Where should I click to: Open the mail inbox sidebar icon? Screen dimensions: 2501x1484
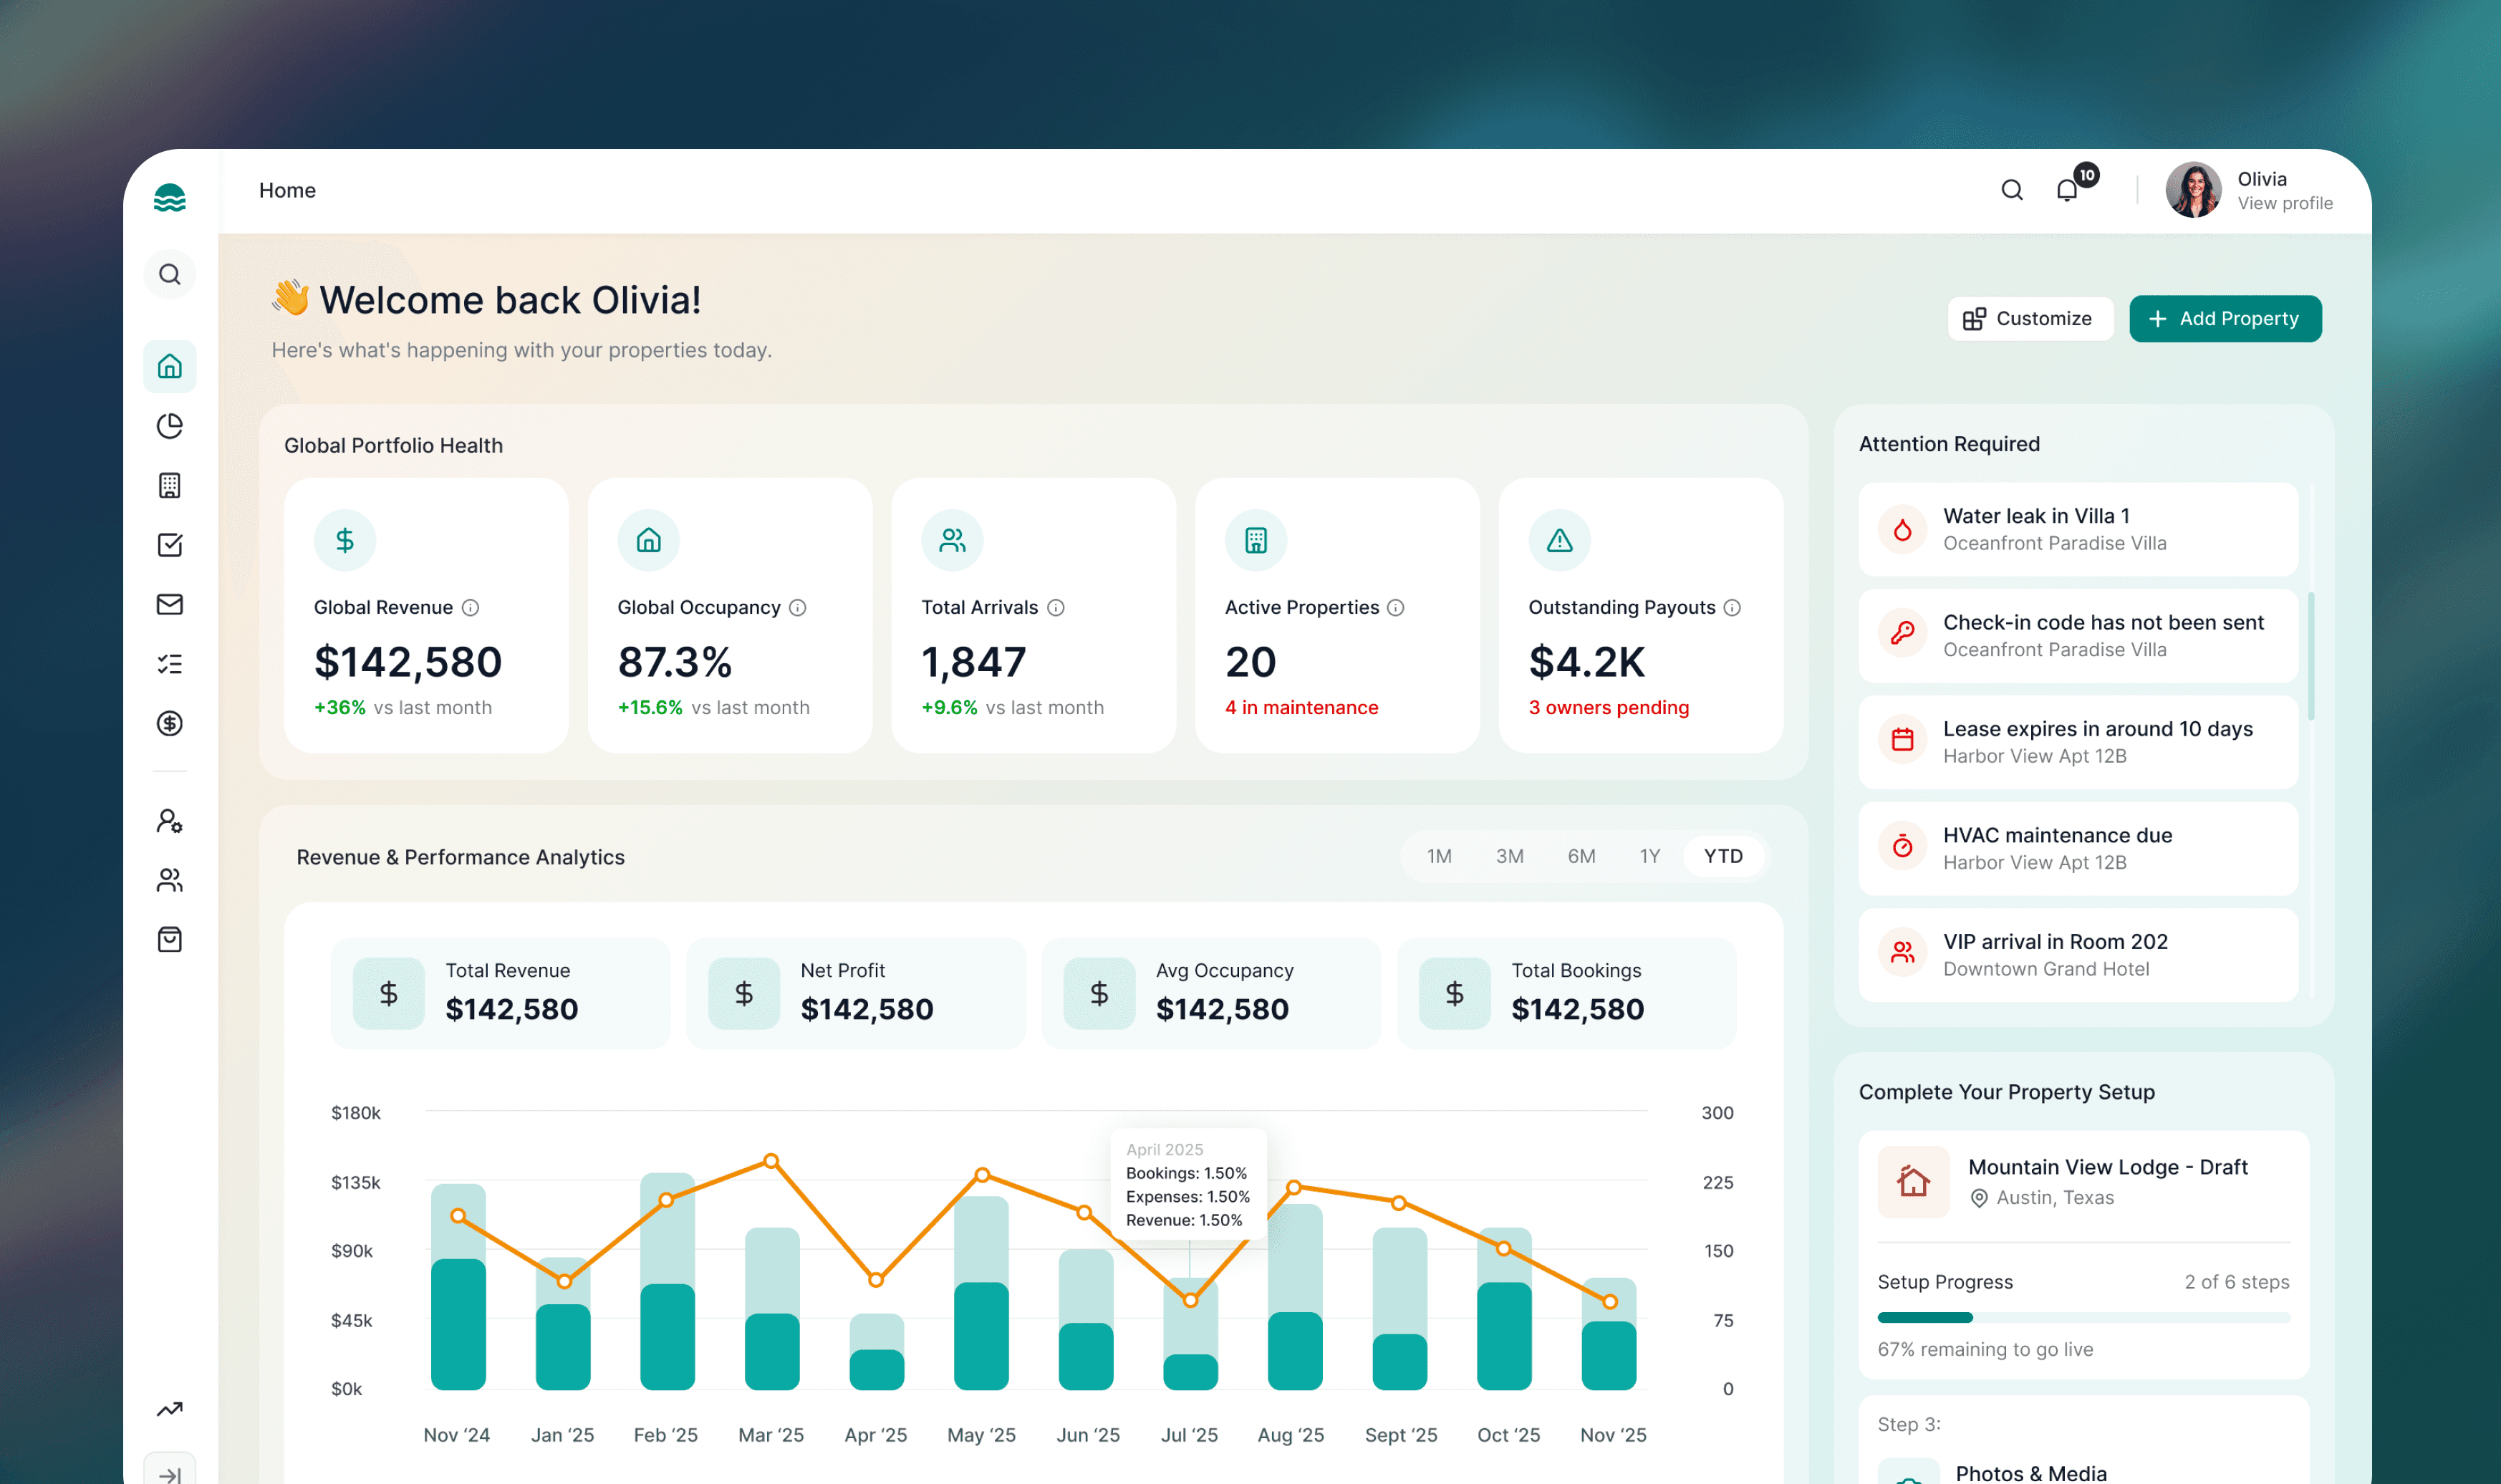point(170,604)
